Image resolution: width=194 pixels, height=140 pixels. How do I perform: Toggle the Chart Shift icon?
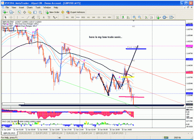[152, 17]
